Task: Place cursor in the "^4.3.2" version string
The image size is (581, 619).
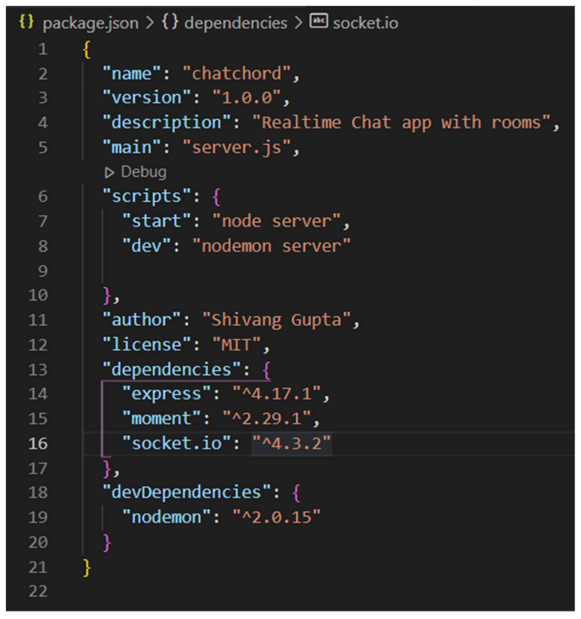Action: tap(292, 444)
